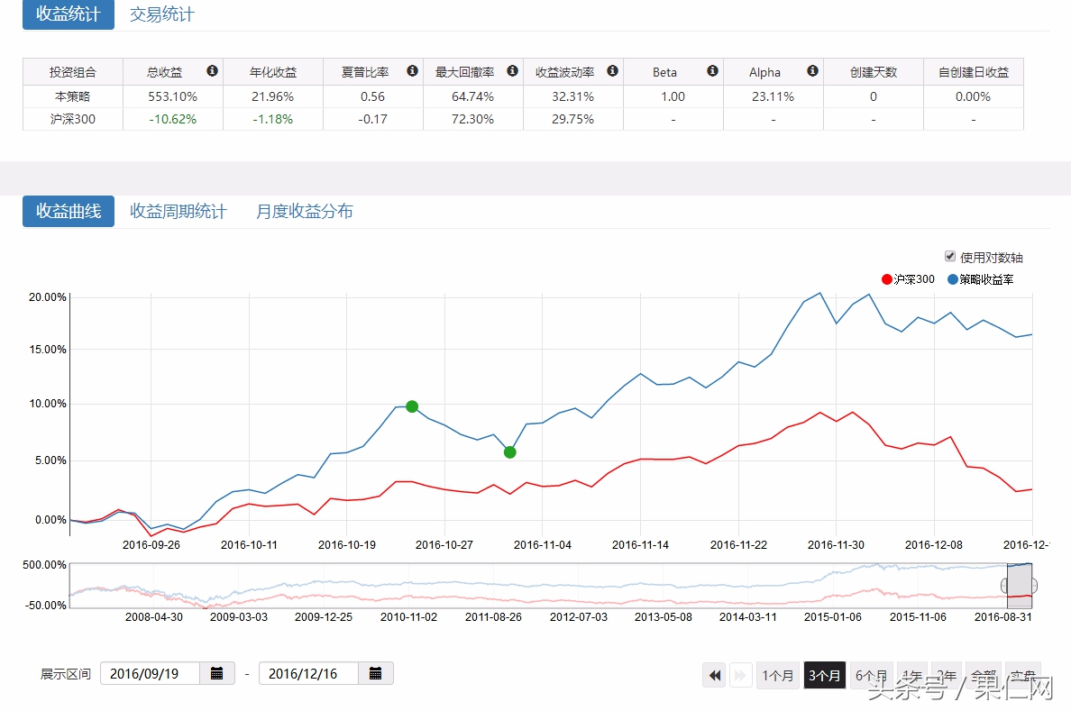The height and width of the screenshot is (711, 1071).
Task: Toggle 策略收益率 legend series
Action: coord(980,279)
